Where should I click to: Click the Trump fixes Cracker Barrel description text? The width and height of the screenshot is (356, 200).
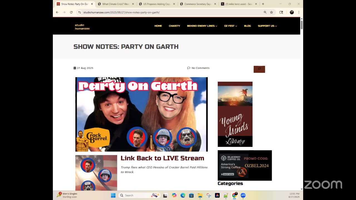coord(164,170)
